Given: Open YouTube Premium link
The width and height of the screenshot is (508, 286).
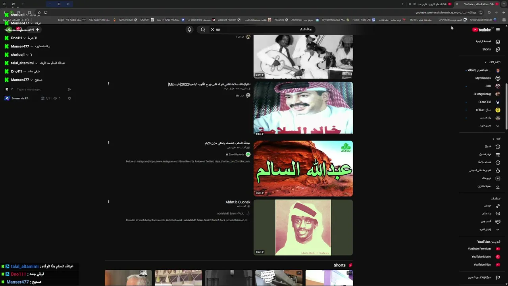Looking at the screenshot, I should (x=484, y=249).
